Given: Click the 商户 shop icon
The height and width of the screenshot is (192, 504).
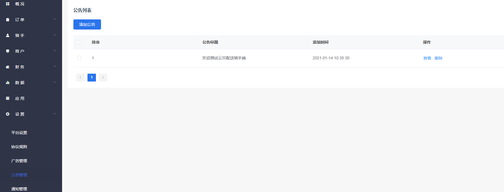Looking at the screenshot, I should (x=8, y=51).
